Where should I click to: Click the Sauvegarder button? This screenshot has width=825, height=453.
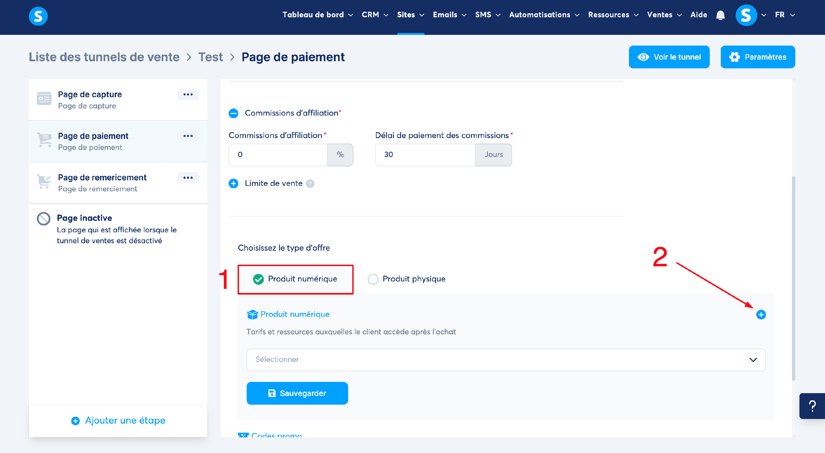[x=297, y=393]
